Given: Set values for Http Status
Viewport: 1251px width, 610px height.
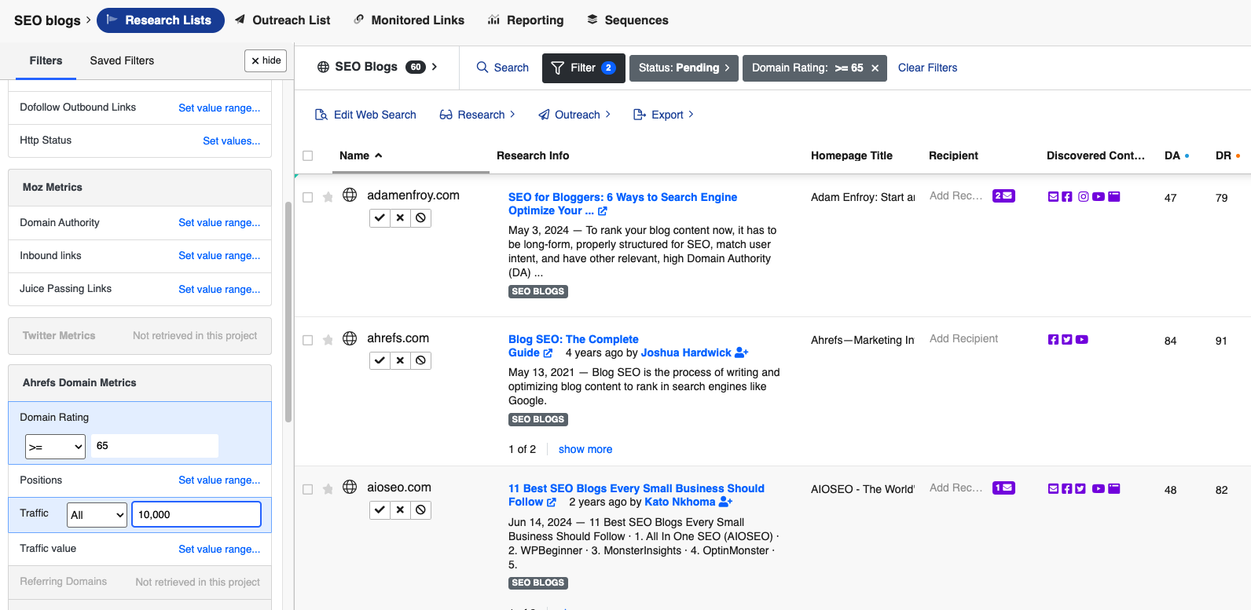Looking at the screenshot, I should (232, 141).
